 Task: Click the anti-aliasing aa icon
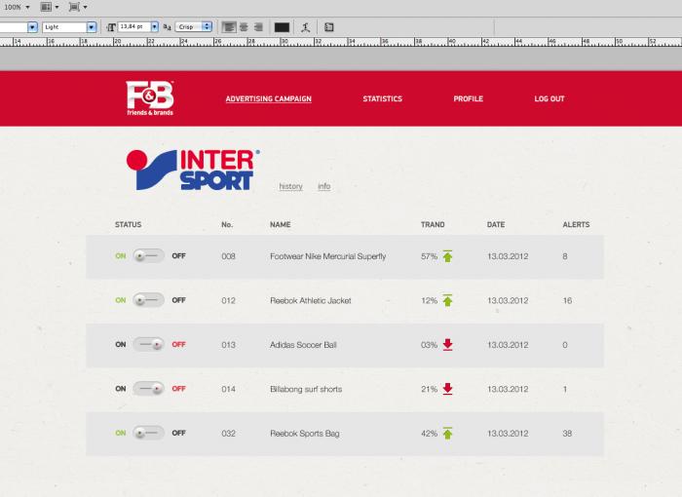pos(167,27)
